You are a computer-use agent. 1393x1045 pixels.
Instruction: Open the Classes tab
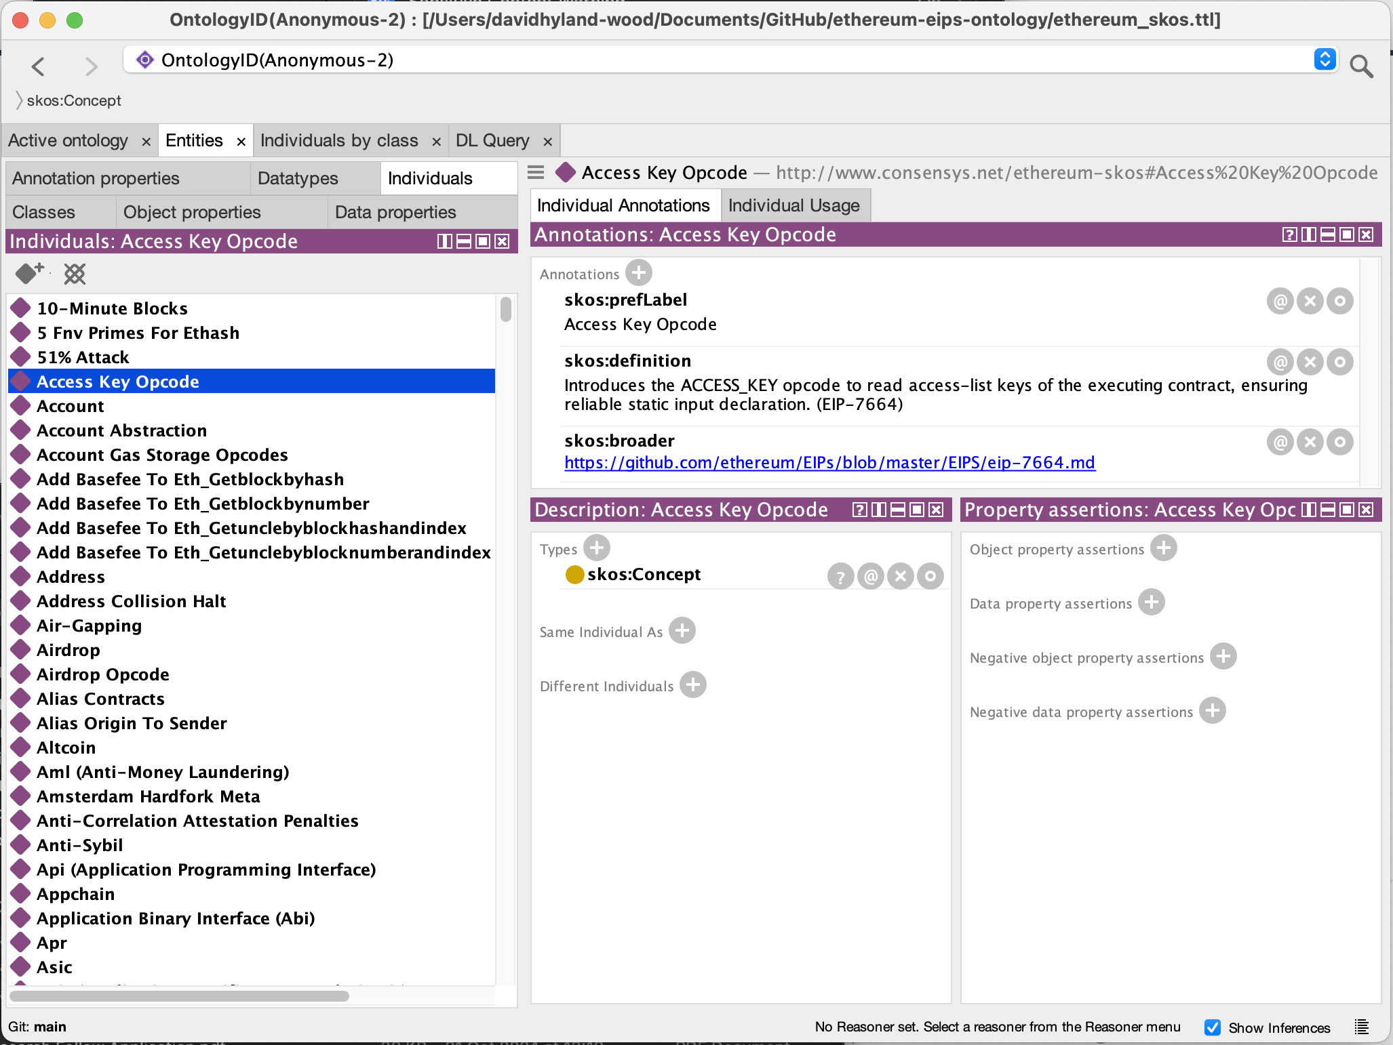(61, 212)
